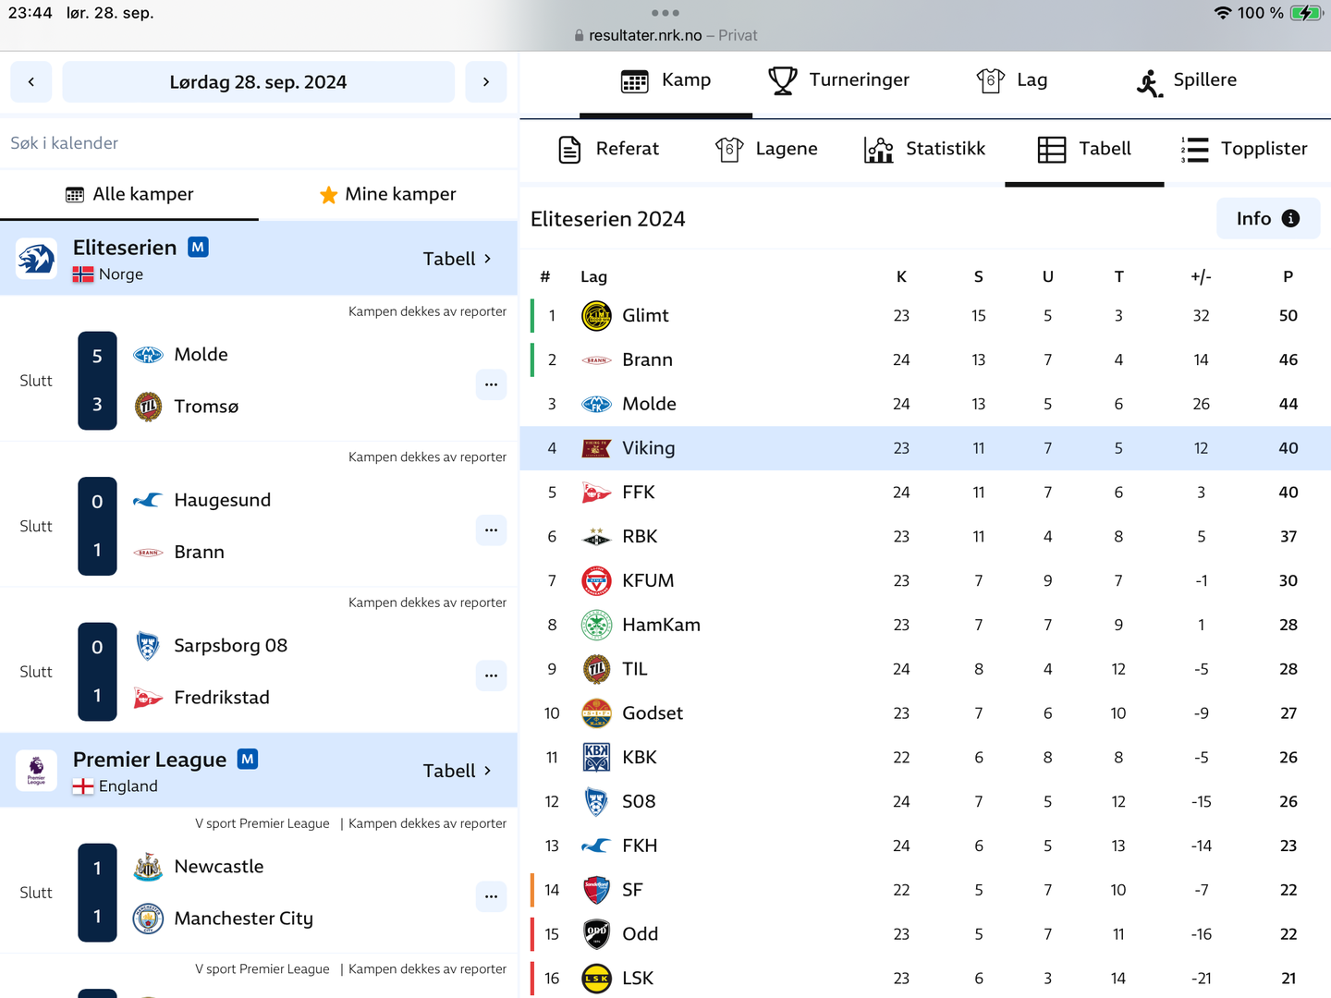Viewport: 1331px width, 998px height.
Task: Open more menu for Haugesund–Brann match
Action: pos(491,530)
